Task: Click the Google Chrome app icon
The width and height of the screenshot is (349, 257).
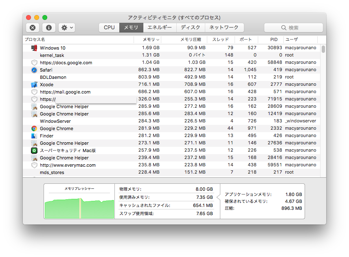Action: [34, 128]
